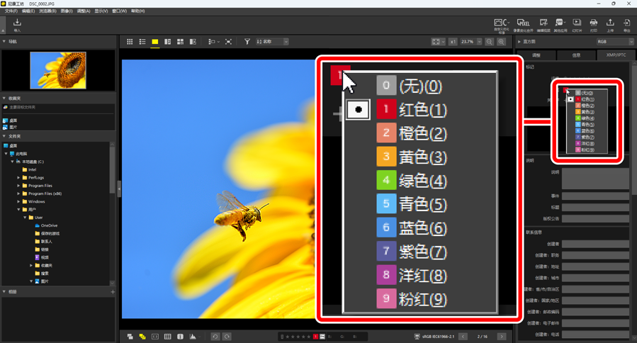Click the Print (打印) icon
637x343 pixels.
(x=593, y=25)
